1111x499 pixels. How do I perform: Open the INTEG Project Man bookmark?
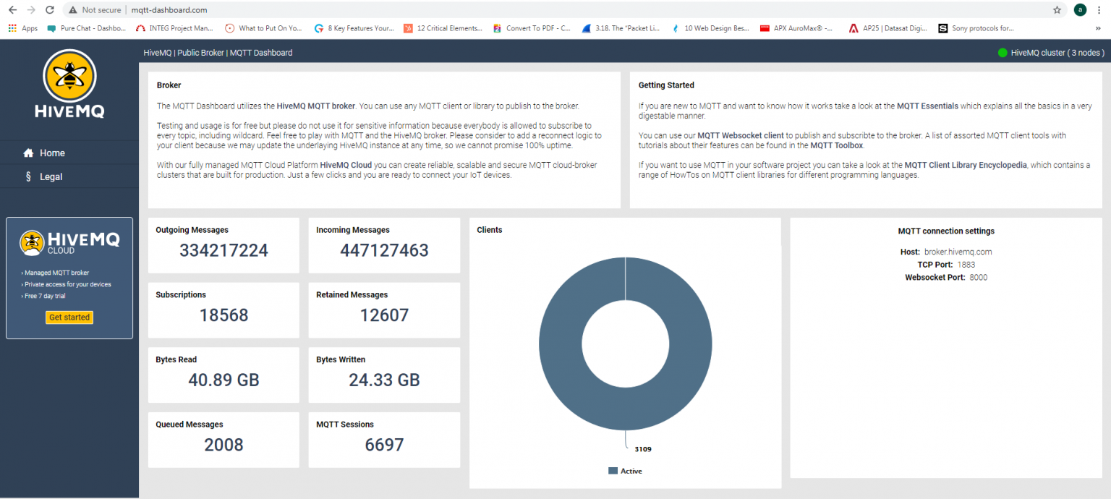point(175,28)
